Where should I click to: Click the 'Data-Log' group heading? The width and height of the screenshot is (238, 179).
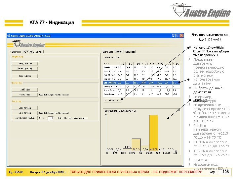pyautogui.click(x=17, y=101)
